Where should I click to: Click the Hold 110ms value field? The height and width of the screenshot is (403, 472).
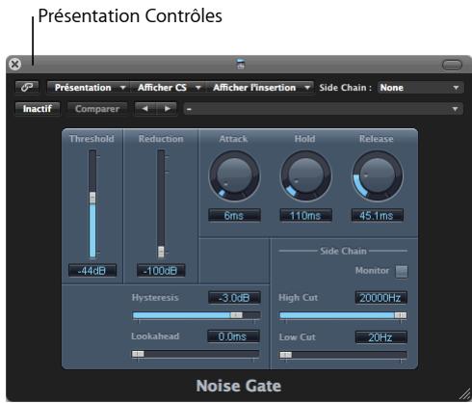pyautogui.click(x=305, y=215)
